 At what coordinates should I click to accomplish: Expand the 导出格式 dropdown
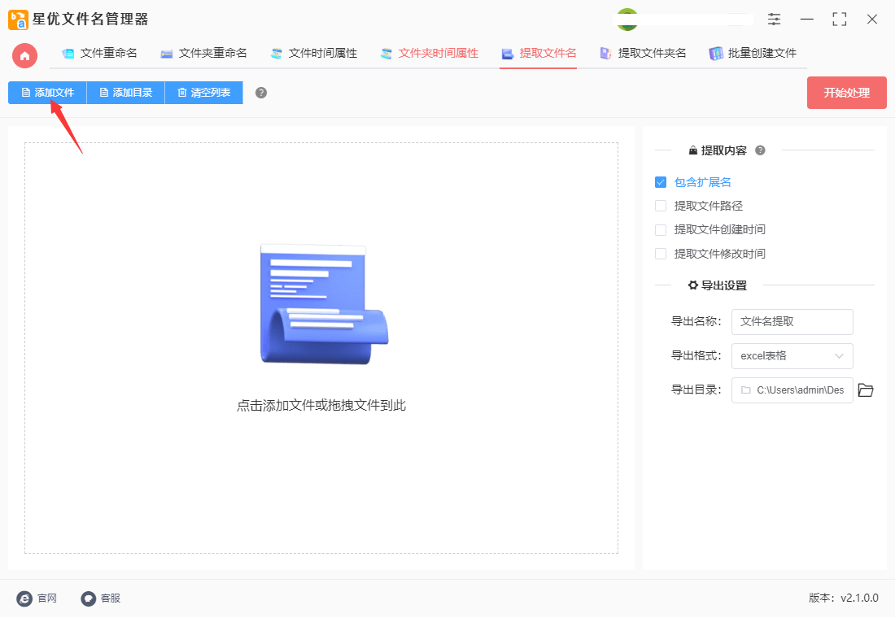(x=792, y=356)
